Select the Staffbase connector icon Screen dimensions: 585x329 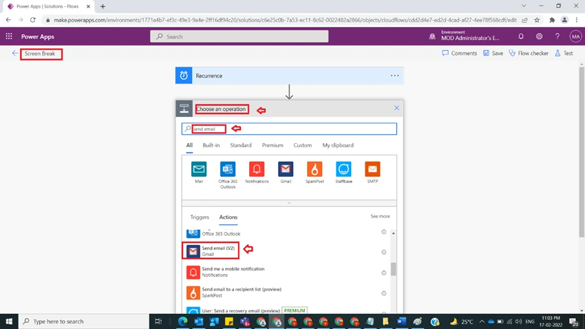coord(343,169)
